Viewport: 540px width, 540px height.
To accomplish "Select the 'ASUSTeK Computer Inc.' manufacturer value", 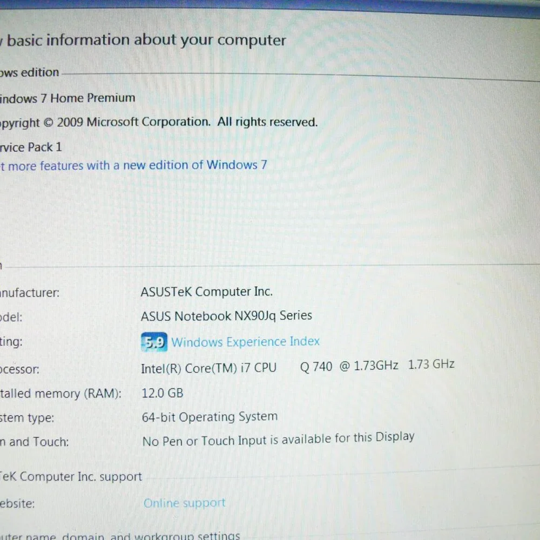I will (x=207, y=292).
